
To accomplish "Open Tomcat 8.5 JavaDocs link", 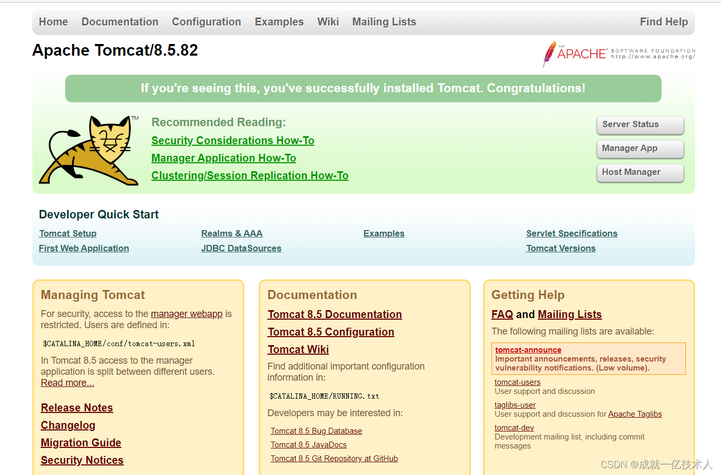I will (309, 445).
